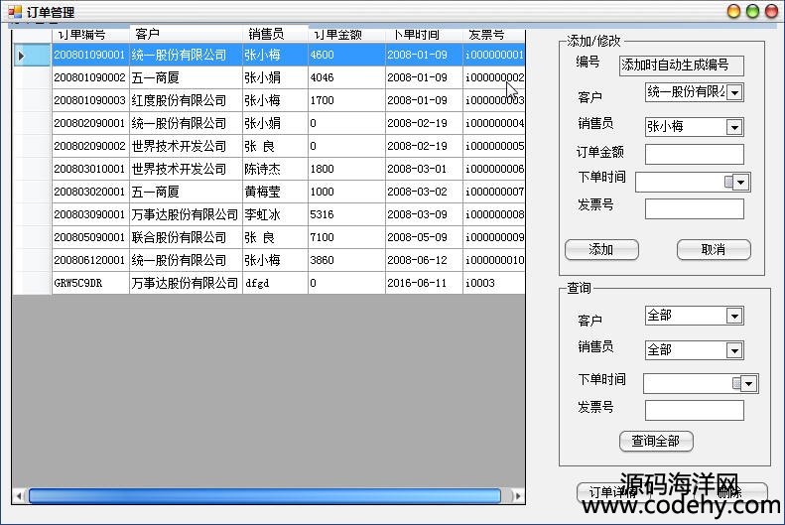Screen dimensions: 785x525
Task: Expand the 下单时间 date dropdown arrow in 查询
Action: [x=749, y=383]
